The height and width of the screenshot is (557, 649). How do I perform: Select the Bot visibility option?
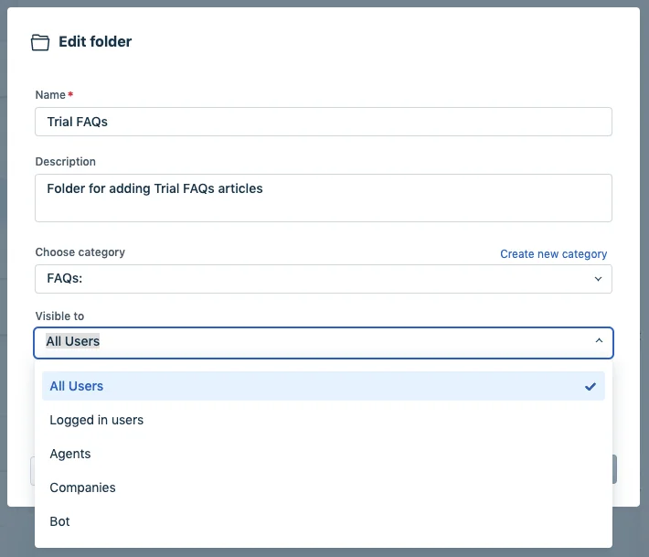(324, 521)
